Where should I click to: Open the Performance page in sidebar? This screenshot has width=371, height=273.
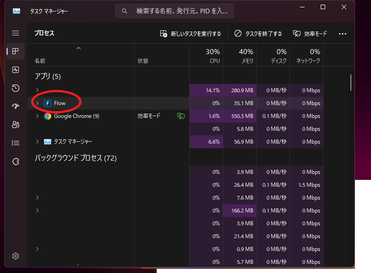[x=16, y=70]
